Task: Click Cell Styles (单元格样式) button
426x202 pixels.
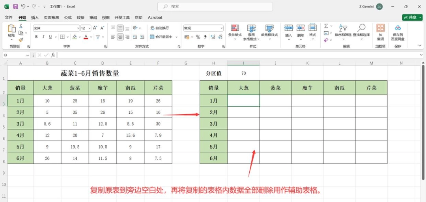Action: [269, 32]
